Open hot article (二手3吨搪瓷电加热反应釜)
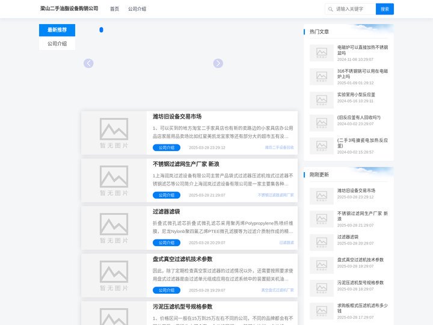This screenshot has width=433, height=325. click(362, 143)
